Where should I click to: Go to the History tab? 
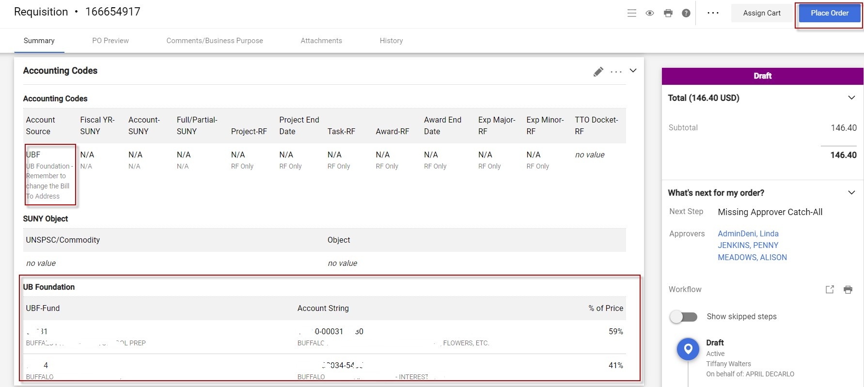(391, 41)
